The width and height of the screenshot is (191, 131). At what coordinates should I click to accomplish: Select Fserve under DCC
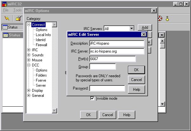pos(41,80)
